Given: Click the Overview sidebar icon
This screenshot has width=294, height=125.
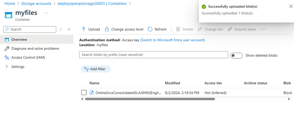Looking at the screenshot, I should [x=7, y=39].
